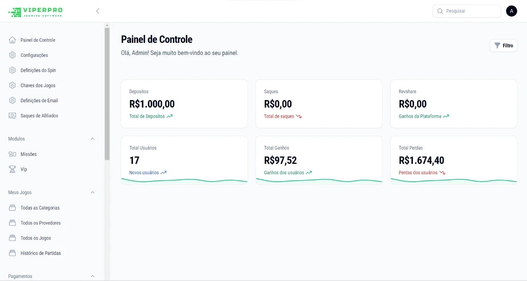Open the admin avatar menu

511,11
